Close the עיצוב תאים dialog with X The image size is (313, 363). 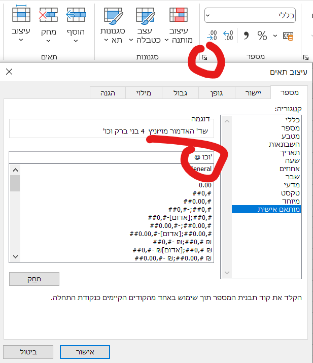click(9, 72)
